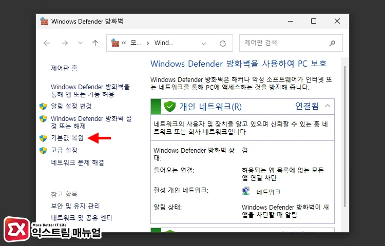The width and height of the screenshot is (385, 246).
Task: Go up one level with the Up arrow
Action: 95,43
